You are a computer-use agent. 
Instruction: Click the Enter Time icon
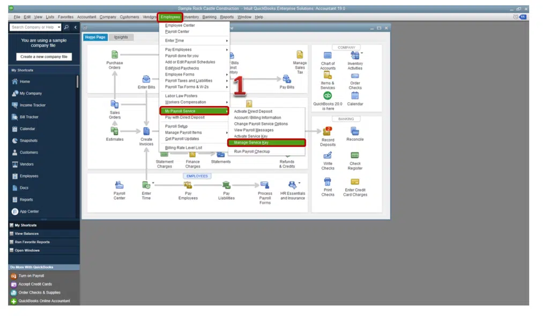(x=146, y=185)
